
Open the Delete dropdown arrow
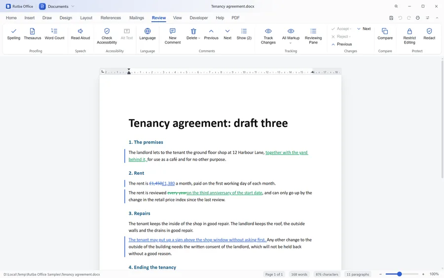coord(199,38)
